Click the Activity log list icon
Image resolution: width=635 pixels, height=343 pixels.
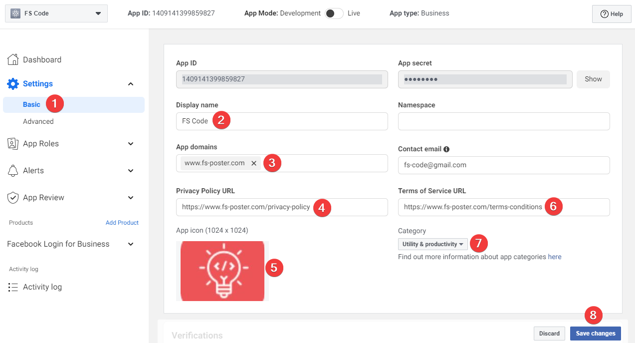tap(13, 287)
